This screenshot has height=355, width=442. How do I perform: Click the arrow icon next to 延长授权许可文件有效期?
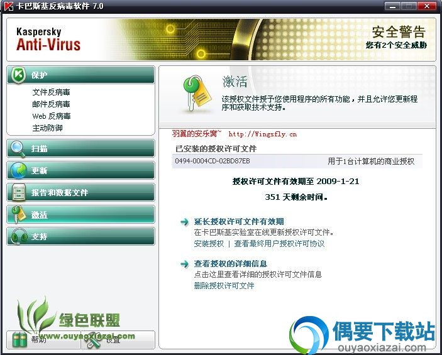[x=185, y=222]
